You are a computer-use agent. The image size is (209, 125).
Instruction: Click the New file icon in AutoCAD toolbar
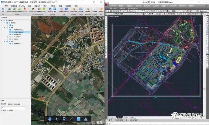pos(107,11)
